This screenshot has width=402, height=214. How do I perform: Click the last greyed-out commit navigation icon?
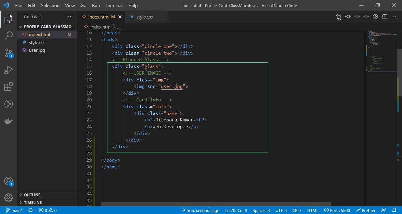tap(366, 17)
